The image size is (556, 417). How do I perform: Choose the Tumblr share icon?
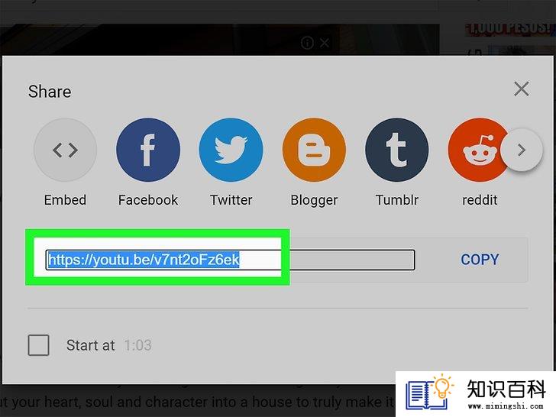397,150
